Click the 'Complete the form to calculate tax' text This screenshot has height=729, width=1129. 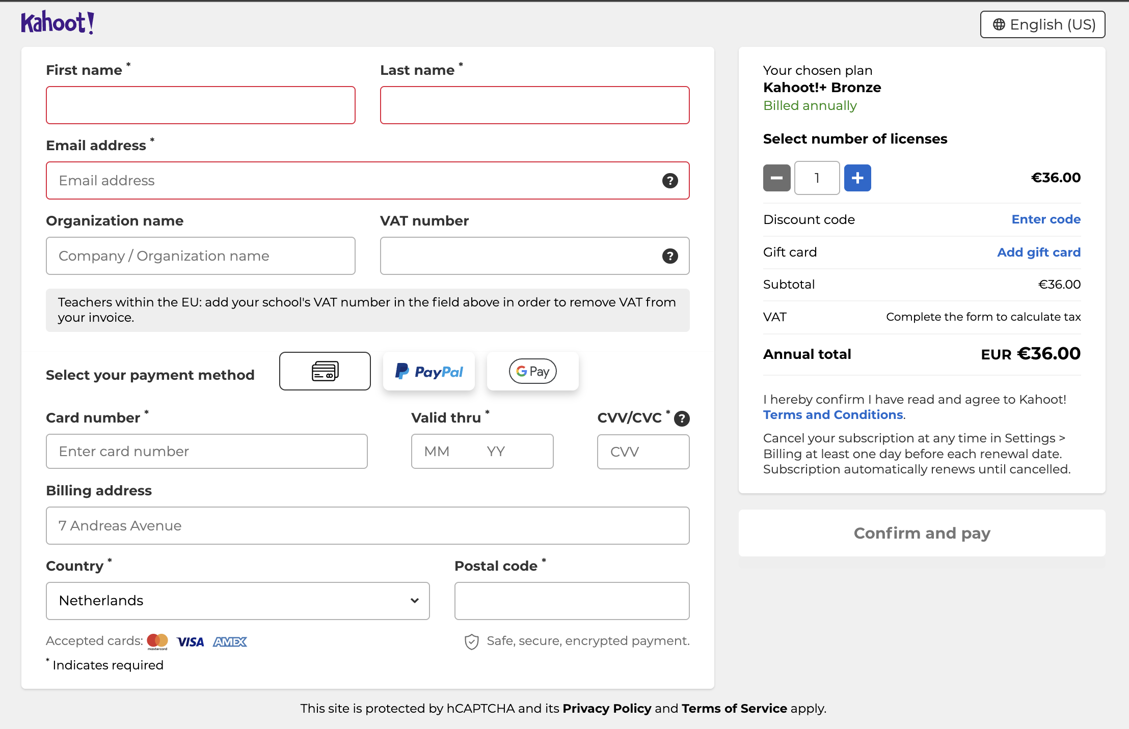point(983,317)
